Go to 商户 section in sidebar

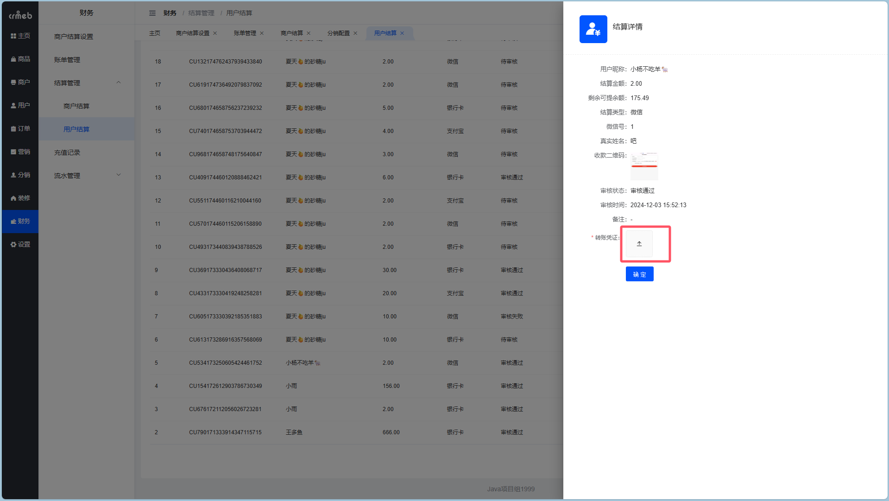pyautogui.click(x=20, y=82)
